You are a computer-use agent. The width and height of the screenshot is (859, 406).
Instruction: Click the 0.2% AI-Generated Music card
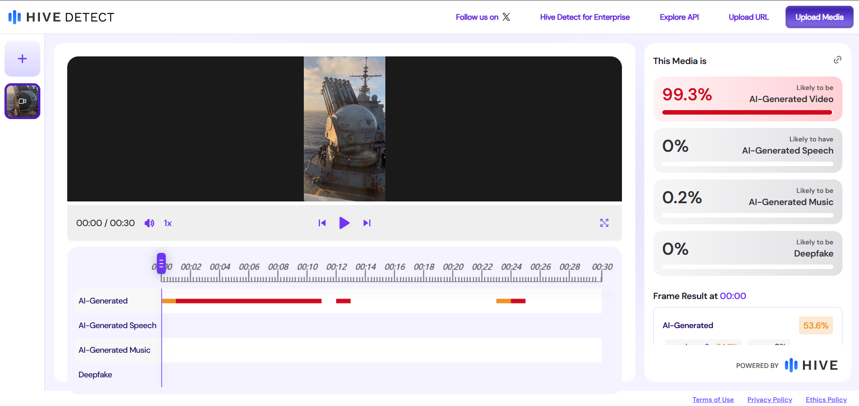747,202
